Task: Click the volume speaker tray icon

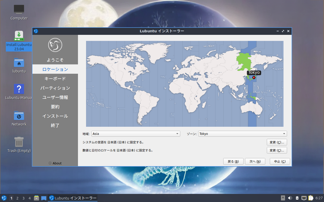Action: pos(290,198)
